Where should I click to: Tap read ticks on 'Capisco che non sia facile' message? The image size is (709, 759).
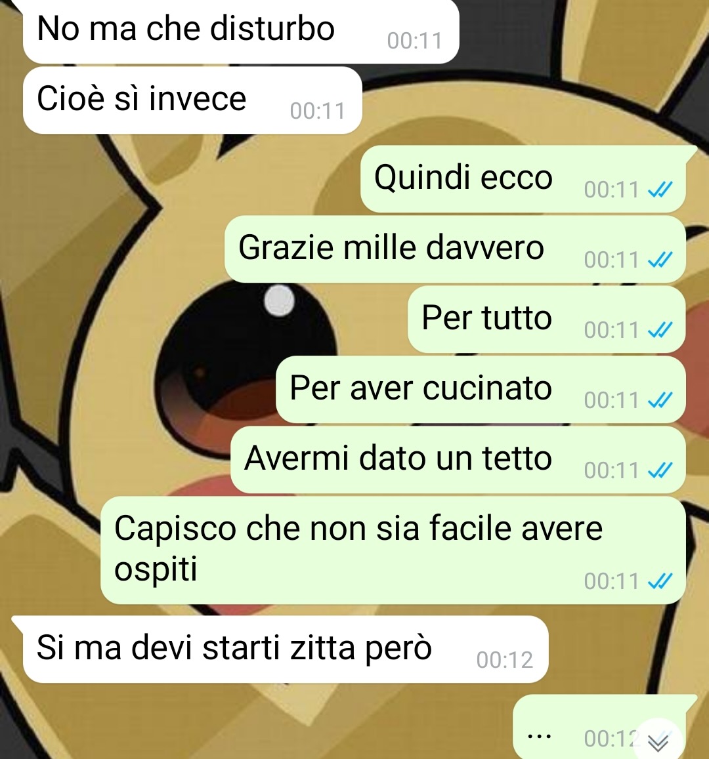pos(660,581)
